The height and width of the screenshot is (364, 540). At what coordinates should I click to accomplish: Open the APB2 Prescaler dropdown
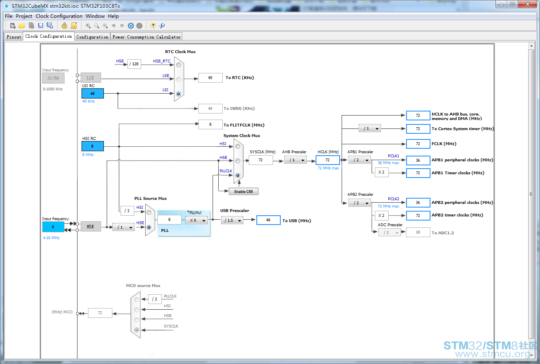pyautogui.click(x=359, y=203)
